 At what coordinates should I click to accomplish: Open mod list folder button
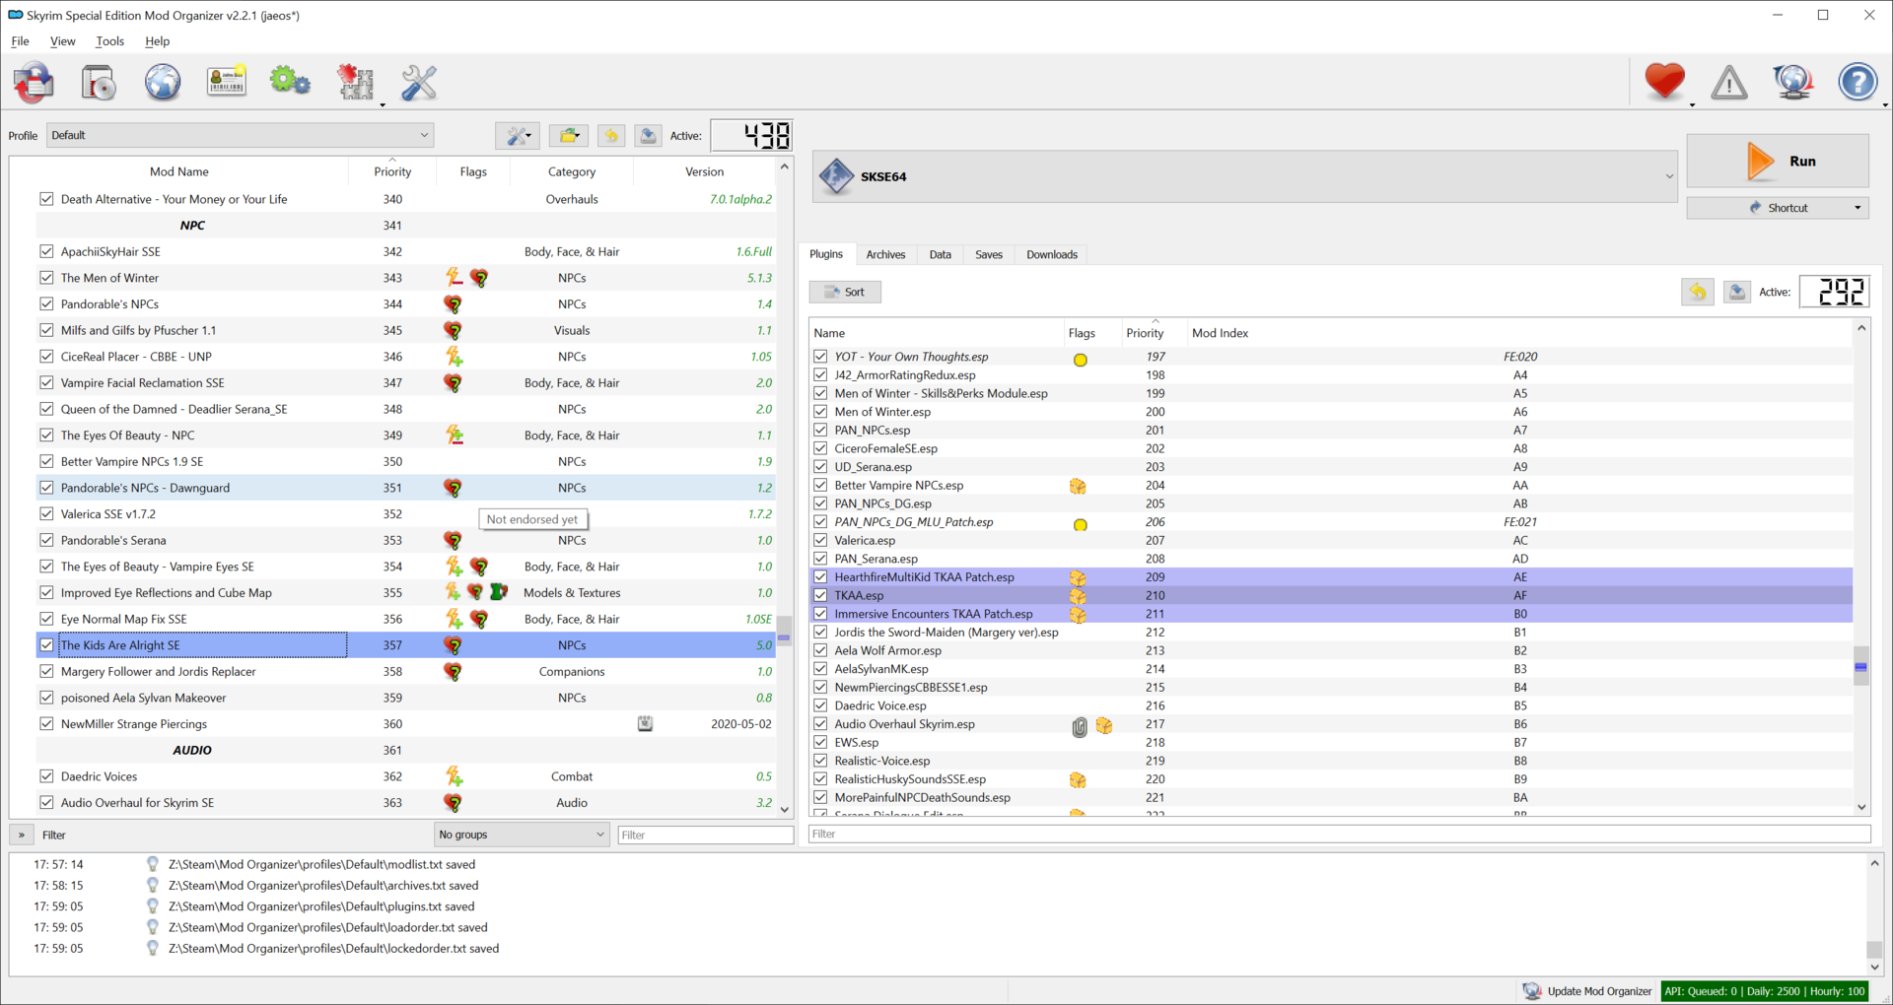(x=569, y=136)
